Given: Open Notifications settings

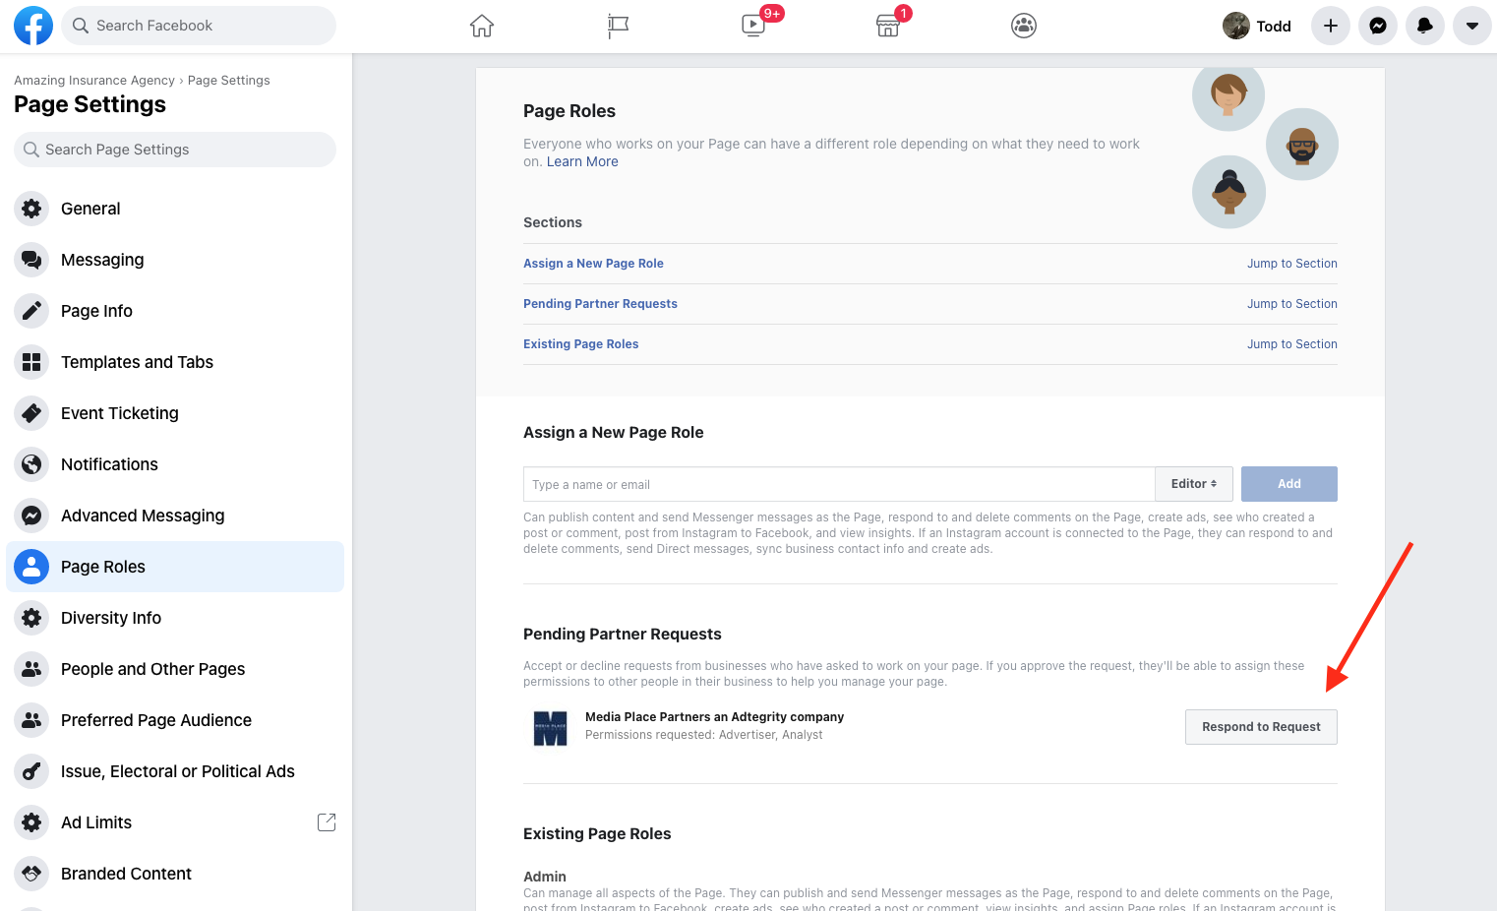Looking at the screenshot, I should pos(175,464).
